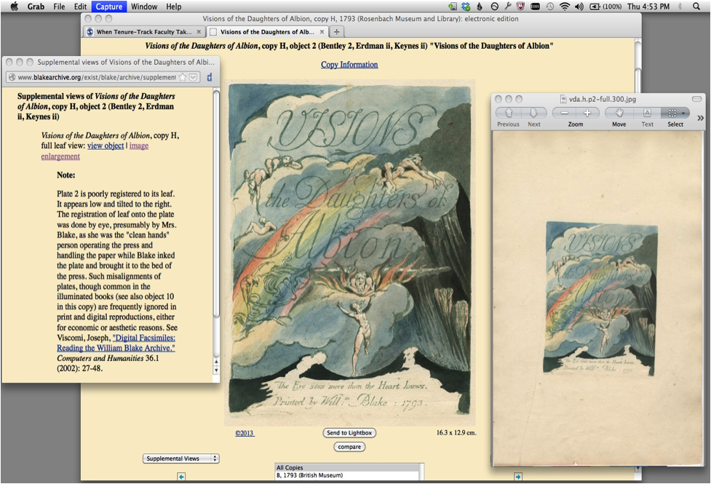
Task: Click the '16.3 x 12.9 cm.' dimensions text
Action: click(x=456, y=433)
